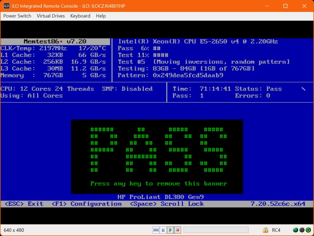Click the SMP: Disabled text
The width and height of the screenshot is (314, 236).
(x=127, y=89)
